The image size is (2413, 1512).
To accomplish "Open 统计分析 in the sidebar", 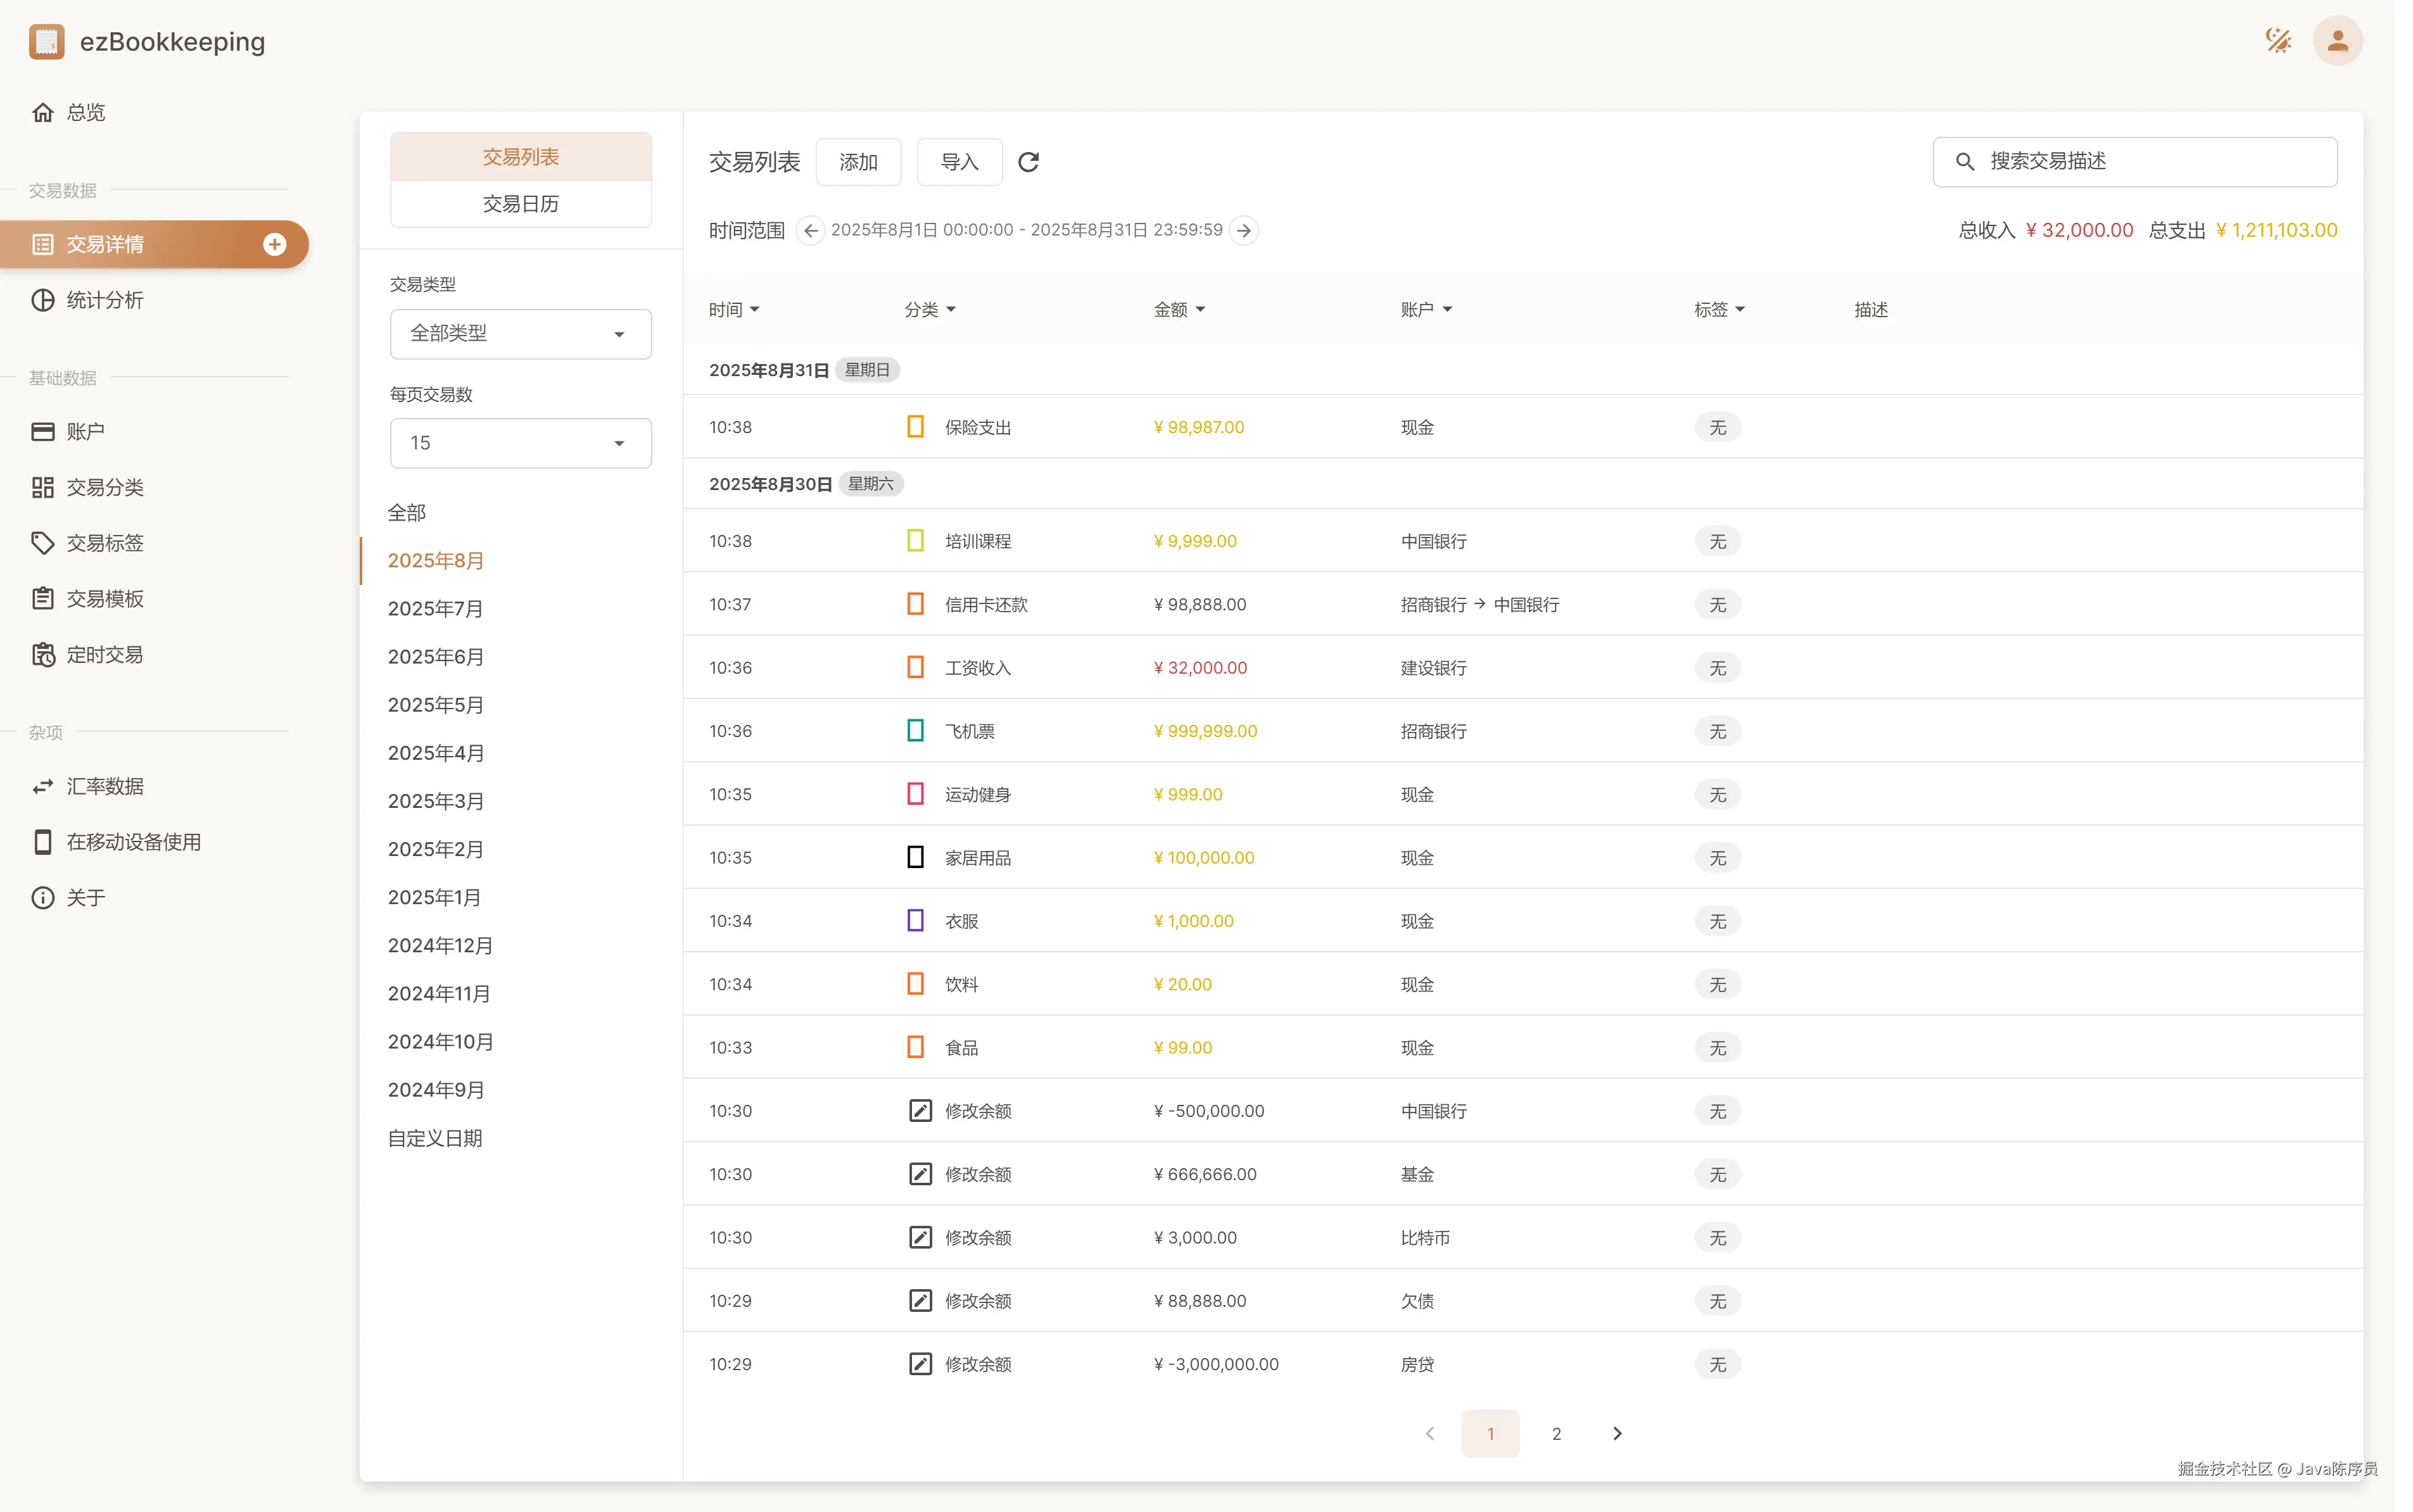I will [x=104, y=300].
